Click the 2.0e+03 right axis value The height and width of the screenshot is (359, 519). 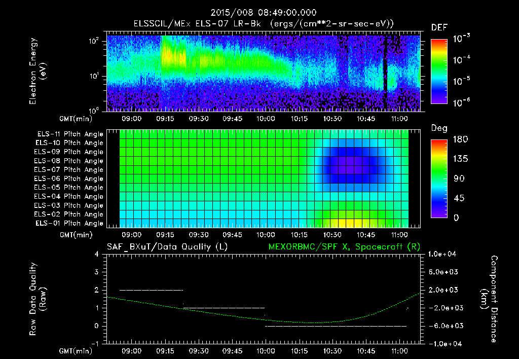pos(443,290)
